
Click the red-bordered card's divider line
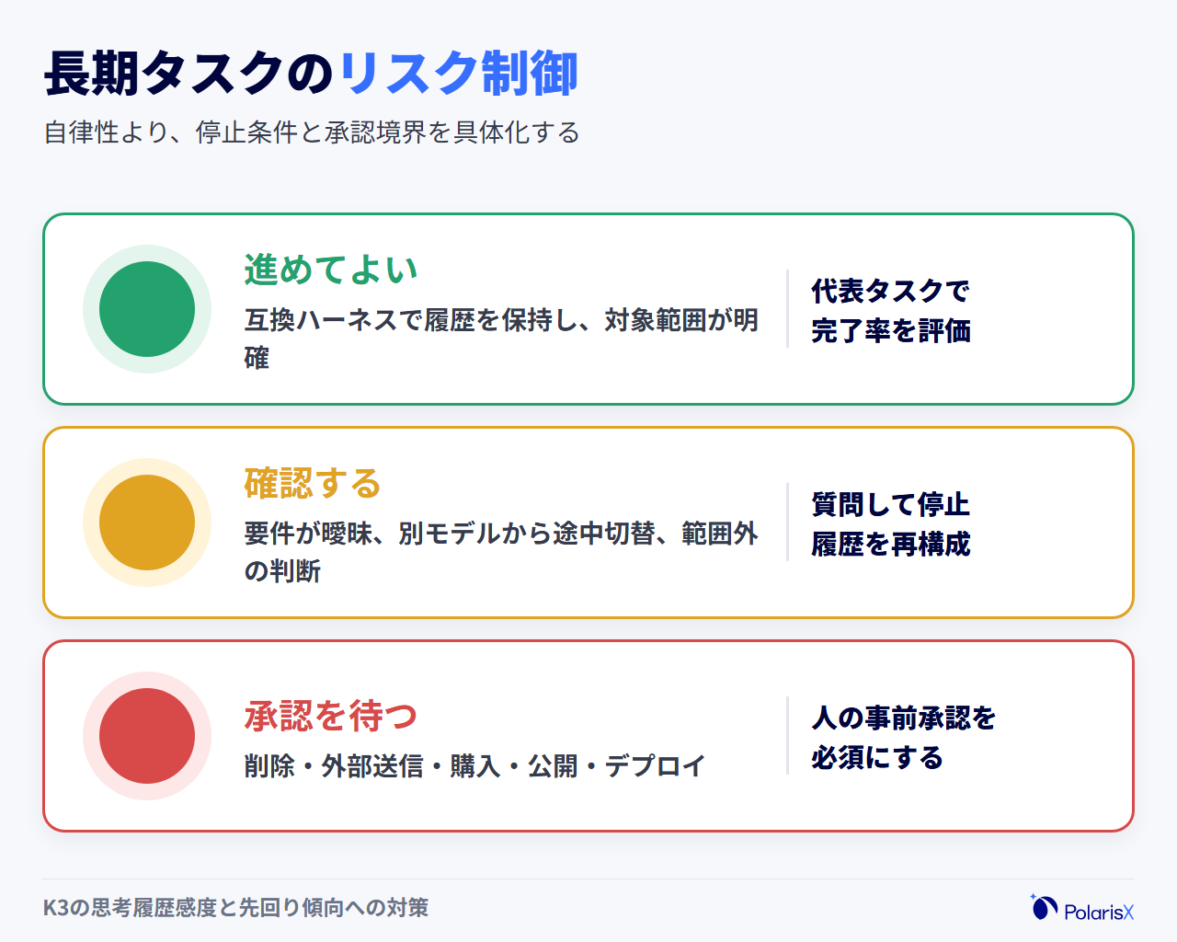787,736
